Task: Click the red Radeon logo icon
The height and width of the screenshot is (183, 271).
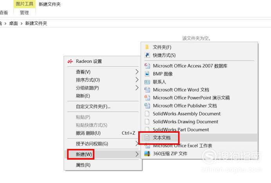Action: point(70,61)
